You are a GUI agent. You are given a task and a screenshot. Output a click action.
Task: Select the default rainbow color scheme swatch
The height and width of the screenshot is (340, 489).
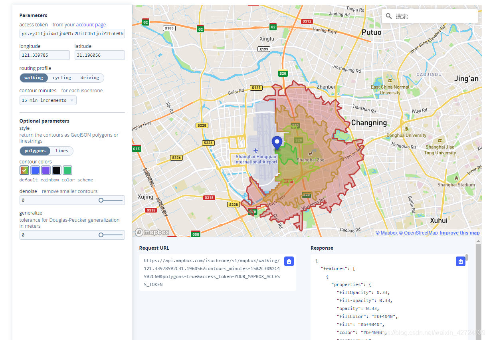click(x=24, y=170)
